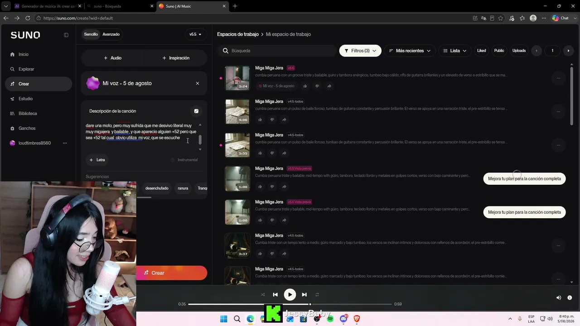The width and height of the screenshot is (580, 326).
Task: Dislike the 4:06 Miga Miga Jera song
Action: click(x=272, y=120)
